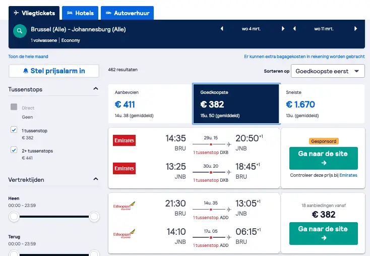Click the left Heen departure time slider handle
Screen dimensions: 370x256
(14, 216)
